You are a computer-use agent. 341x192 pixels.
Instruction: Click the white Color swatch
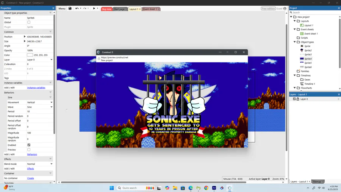[x=30, y=55]
